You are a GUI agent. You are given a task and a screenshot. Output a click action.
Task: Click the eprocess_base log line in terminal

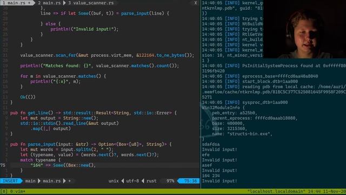260,76
